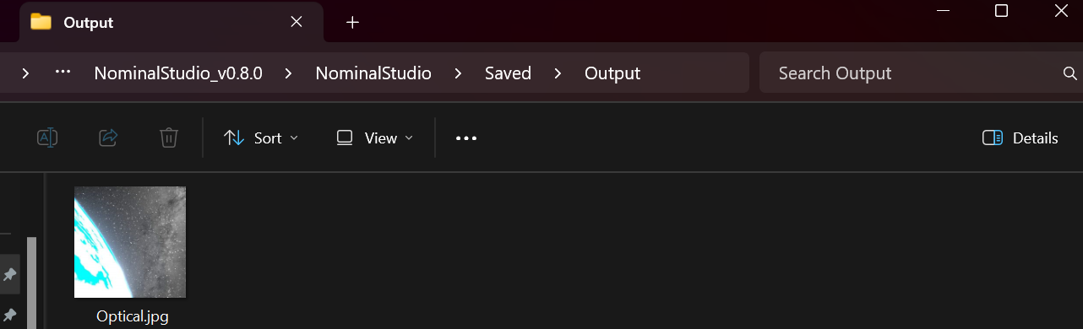Select the Output tab

pos(161,23)
